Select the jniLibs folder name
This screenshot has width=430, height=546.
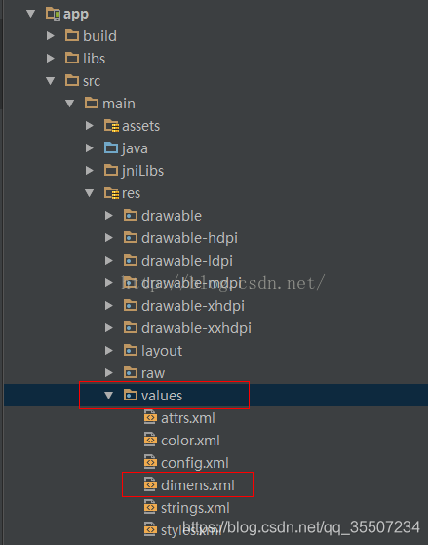pyautogui.click(x=142, y=171)
